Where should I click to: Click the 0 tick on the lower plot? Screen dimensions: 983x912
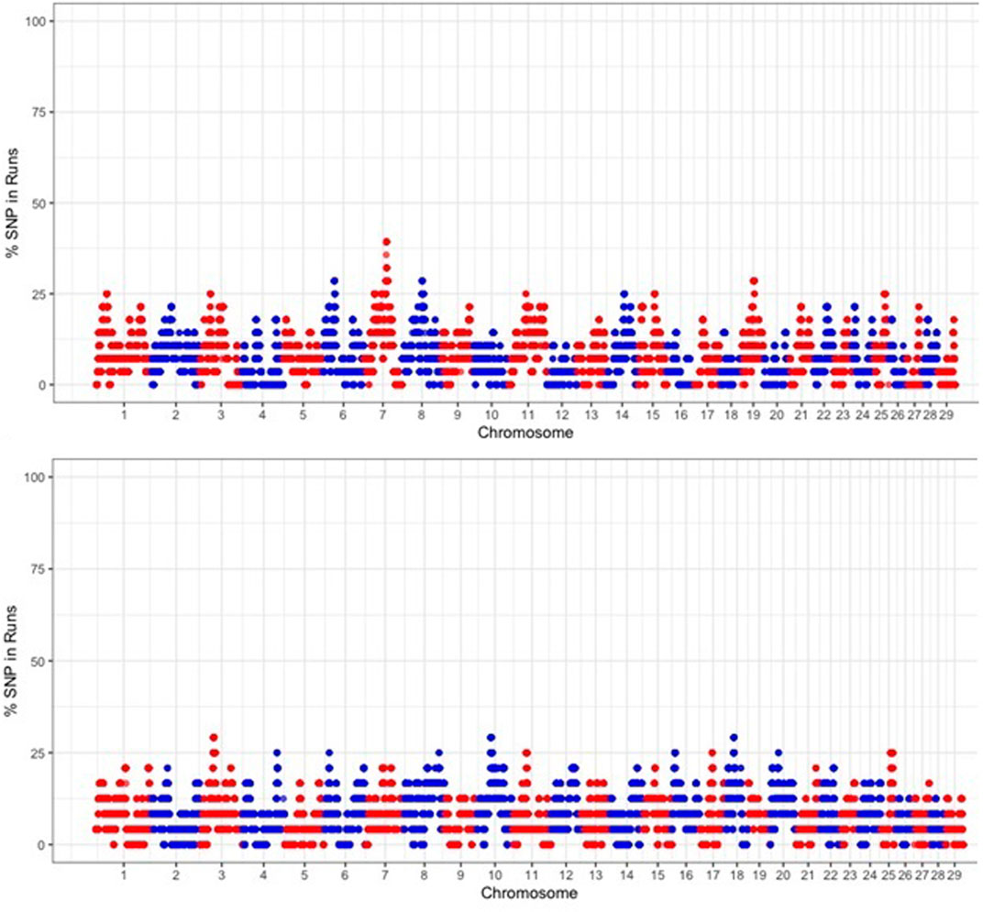point(42,845)
